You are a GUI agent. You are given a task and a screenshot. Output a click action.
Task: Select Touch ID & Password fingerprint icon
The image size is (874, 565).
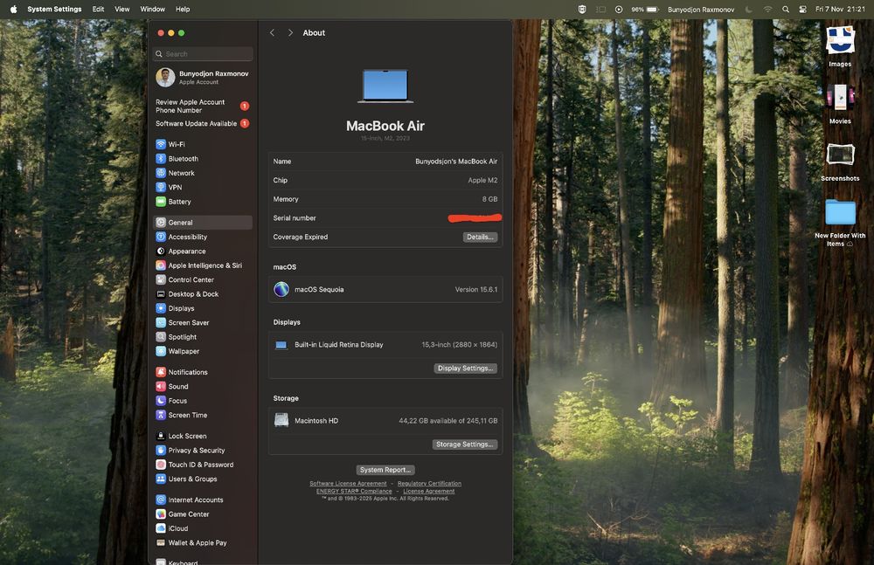[x=161, y=465]
